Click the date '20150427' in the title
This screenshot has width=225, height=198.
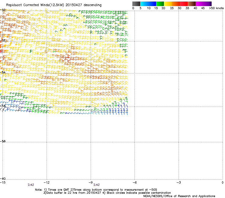click(74, 5)
